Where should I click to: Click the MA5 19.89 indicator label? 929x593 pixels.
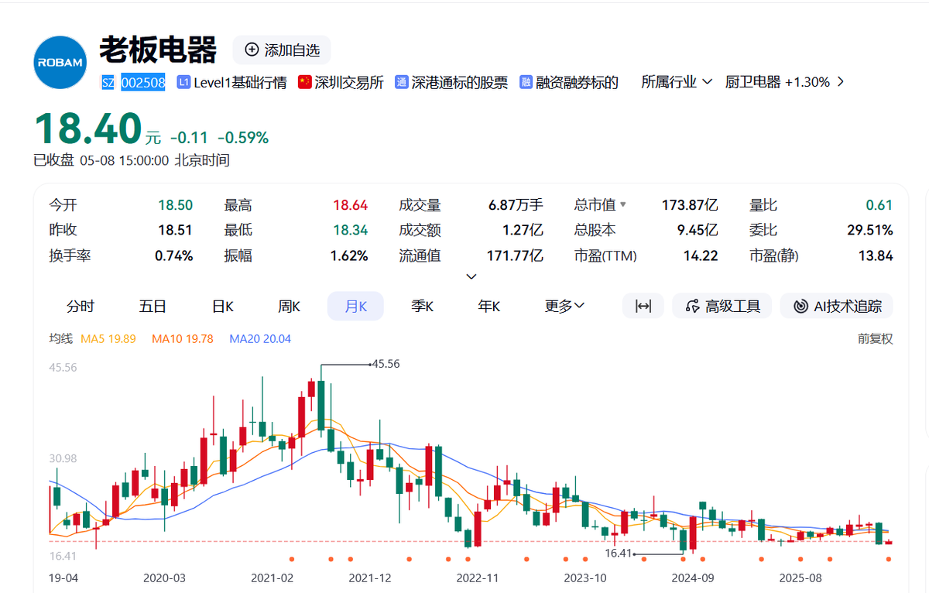108,339
